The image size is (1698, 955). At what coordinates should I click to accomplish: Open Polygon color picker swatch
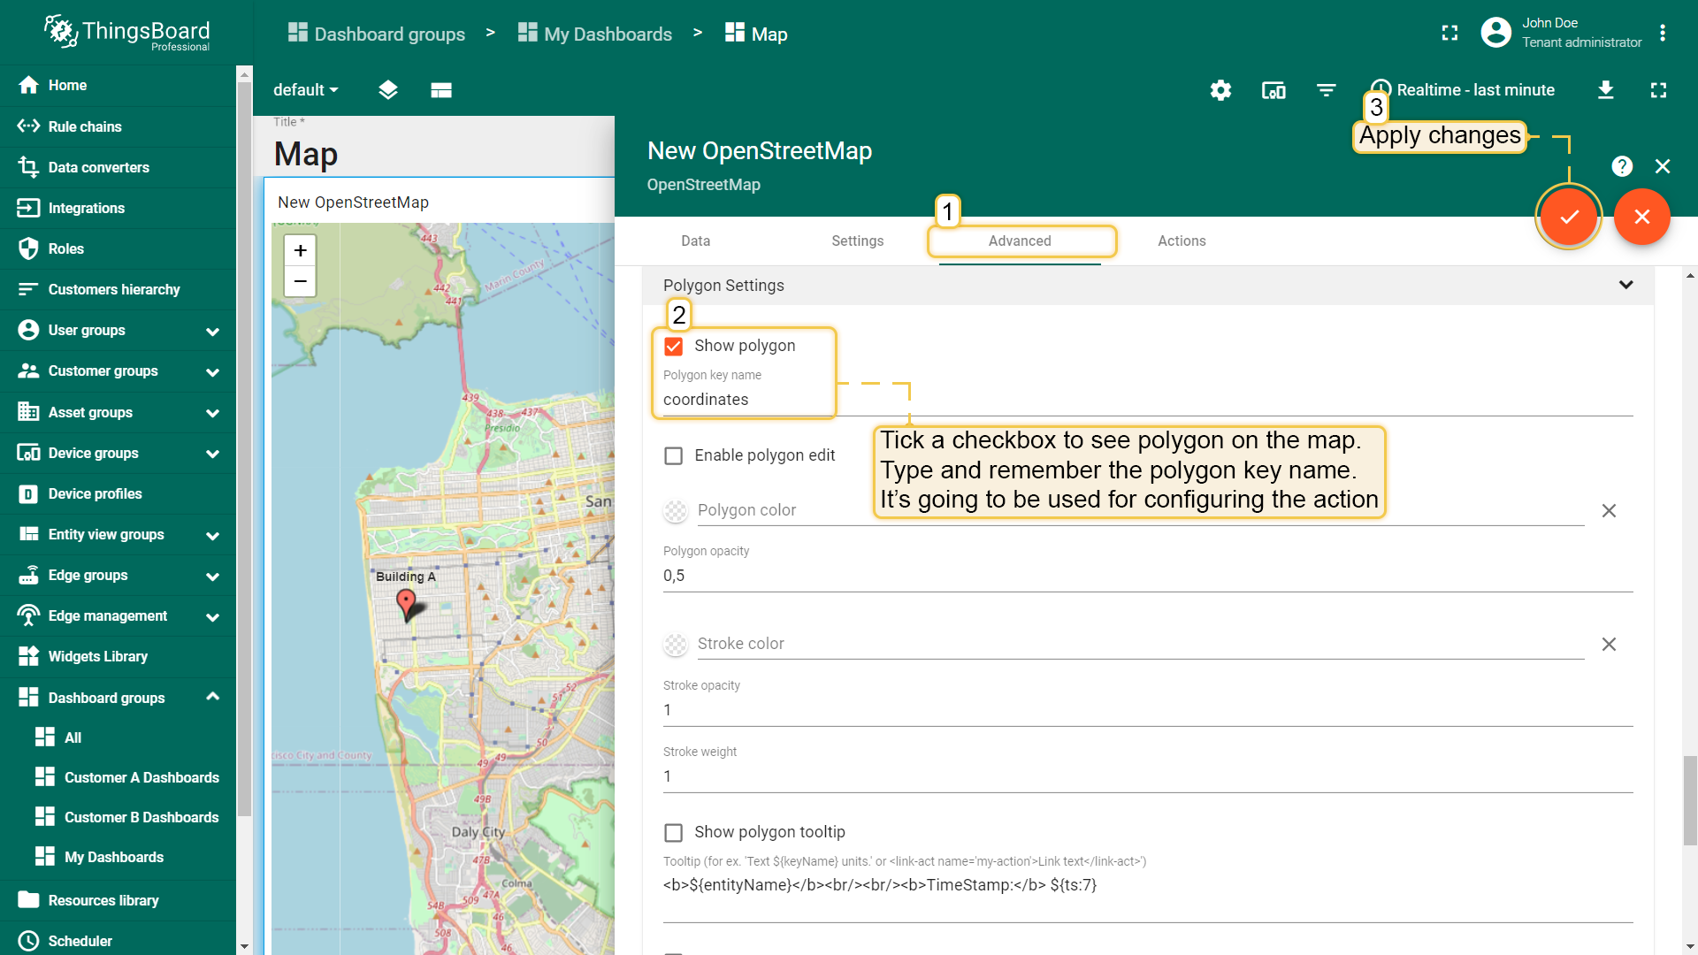[676, 511]
